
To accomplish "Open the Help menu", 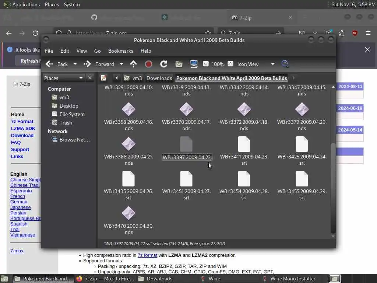I will pos(146,51).
